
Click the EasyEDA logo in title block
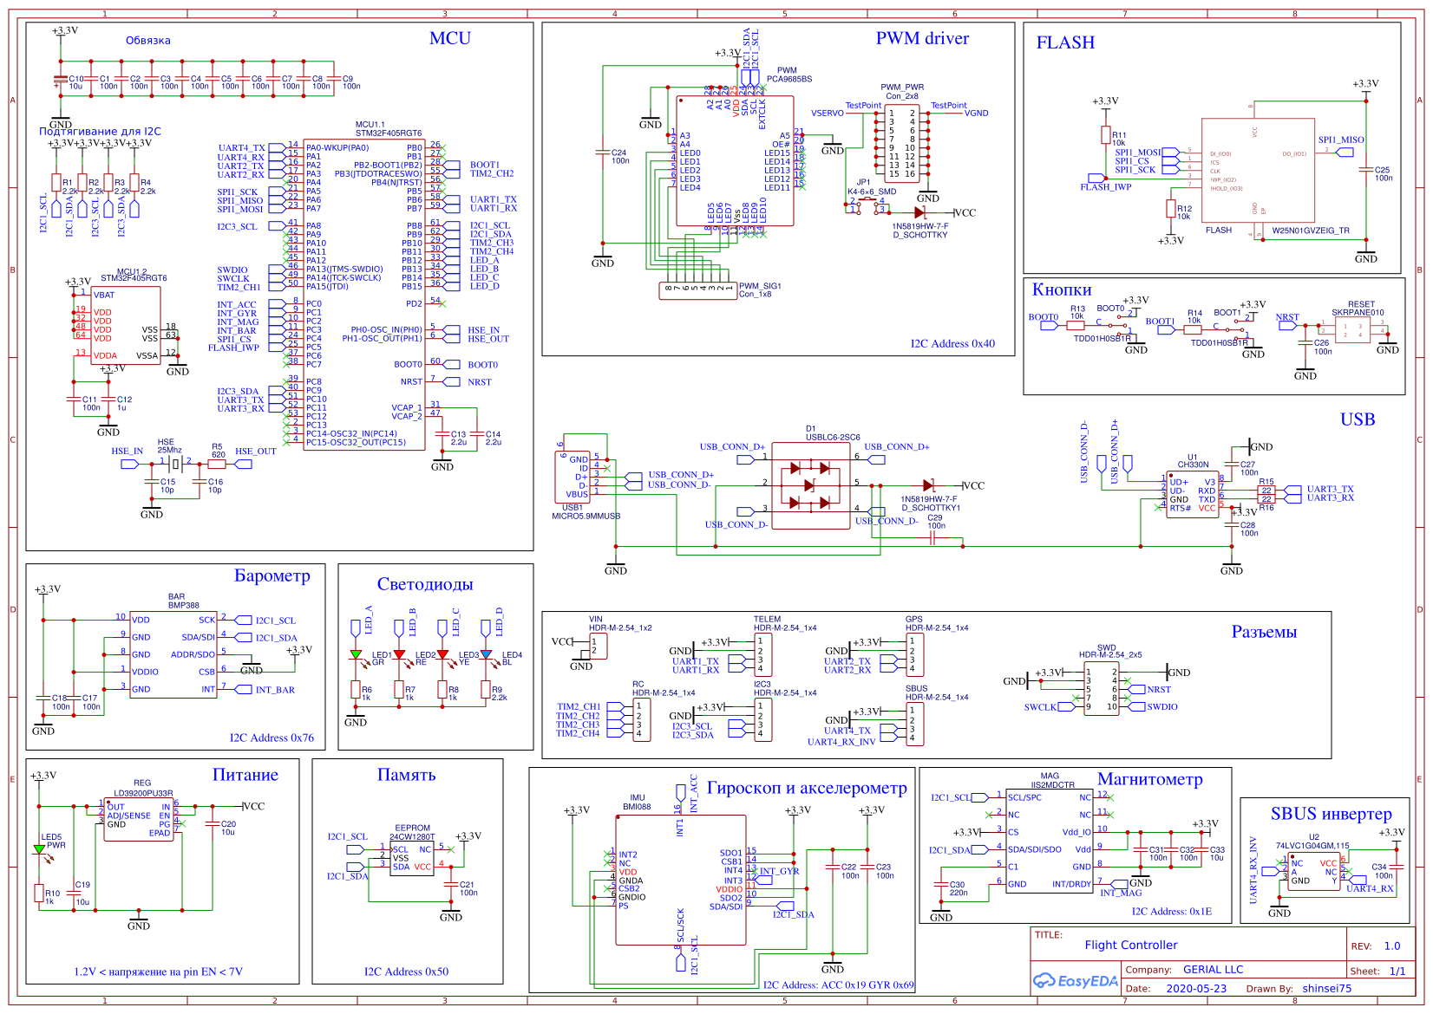[x=1076, y=981]
